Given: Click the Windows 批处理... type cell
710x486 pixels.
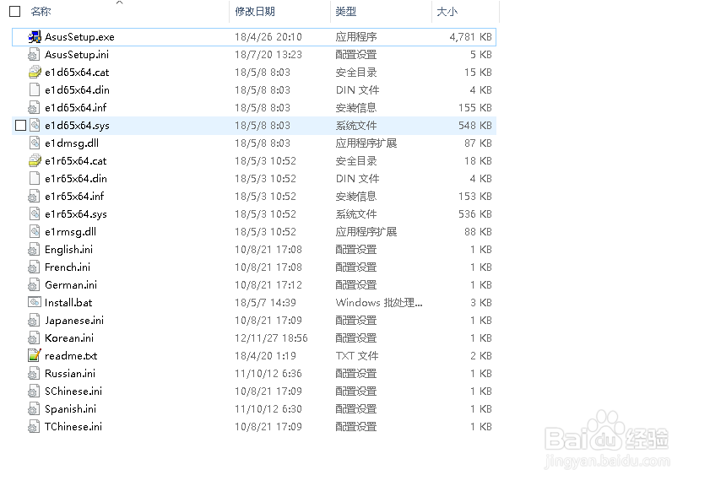Looking at the screenshot, I should (379, 302).
